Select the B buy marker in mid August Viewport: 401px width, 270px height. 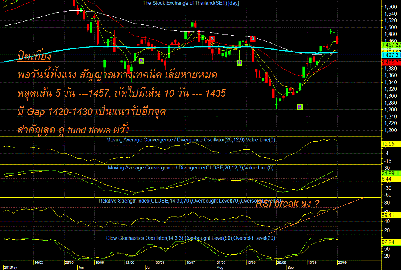239,62
